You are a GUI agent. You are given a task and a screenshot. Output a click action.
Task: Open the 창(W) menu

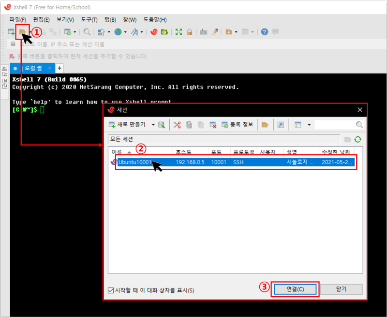coord(130,20)
